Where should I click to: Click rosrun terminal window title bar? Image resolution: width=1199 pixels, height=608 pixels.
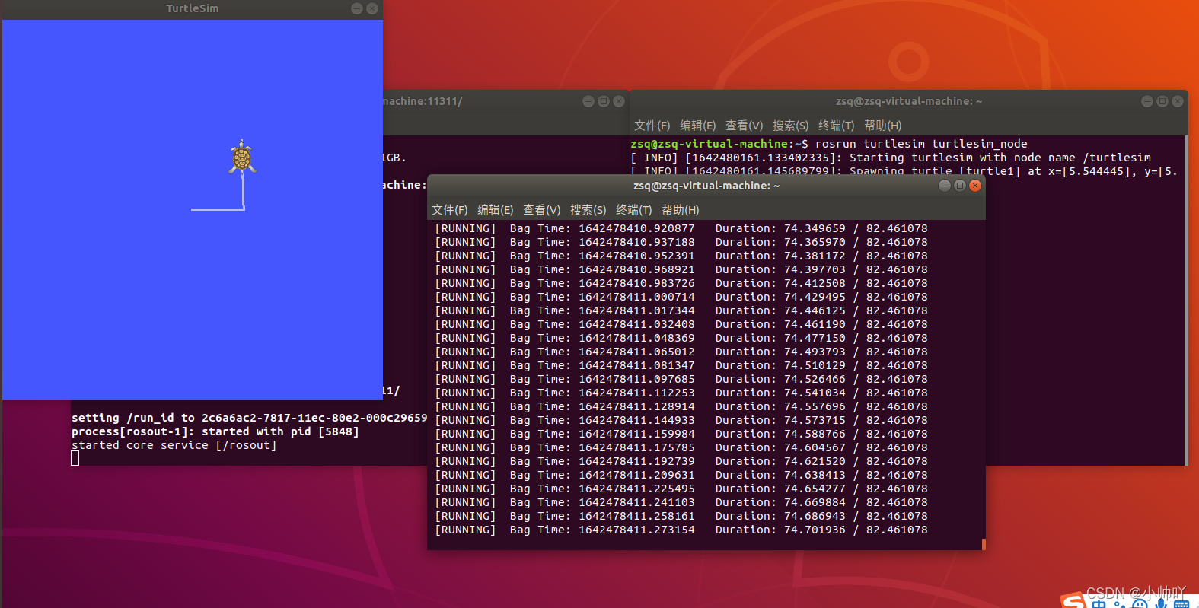[x=909, y=101]
